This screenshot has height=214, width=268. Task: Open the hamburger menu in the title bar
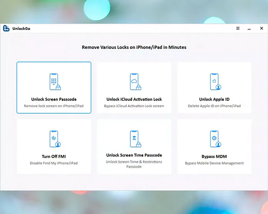point(238,28)
